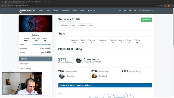Bookmark this page with the star icon
Image resolution: width=174 pixels, height=98 pixels.
pyautogui.click(x=161, y=6)
